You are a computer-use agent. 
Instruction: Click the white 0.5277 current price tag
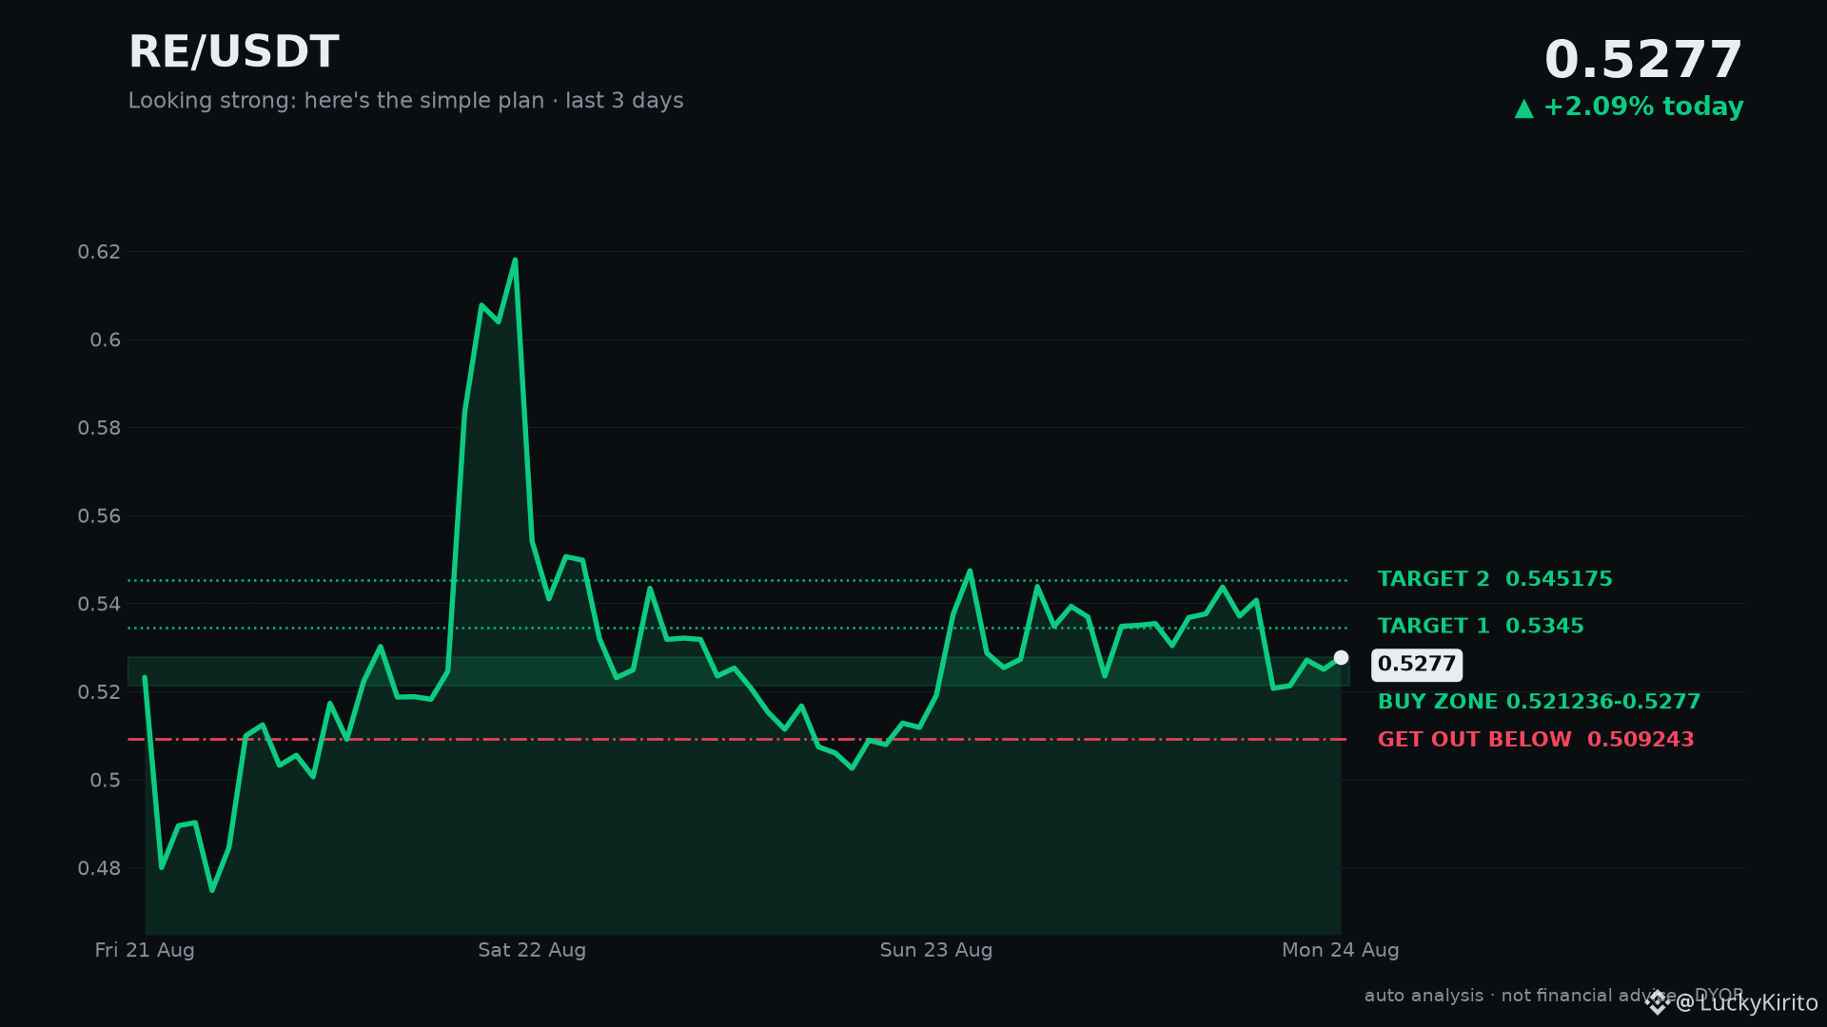(1417, 665)
